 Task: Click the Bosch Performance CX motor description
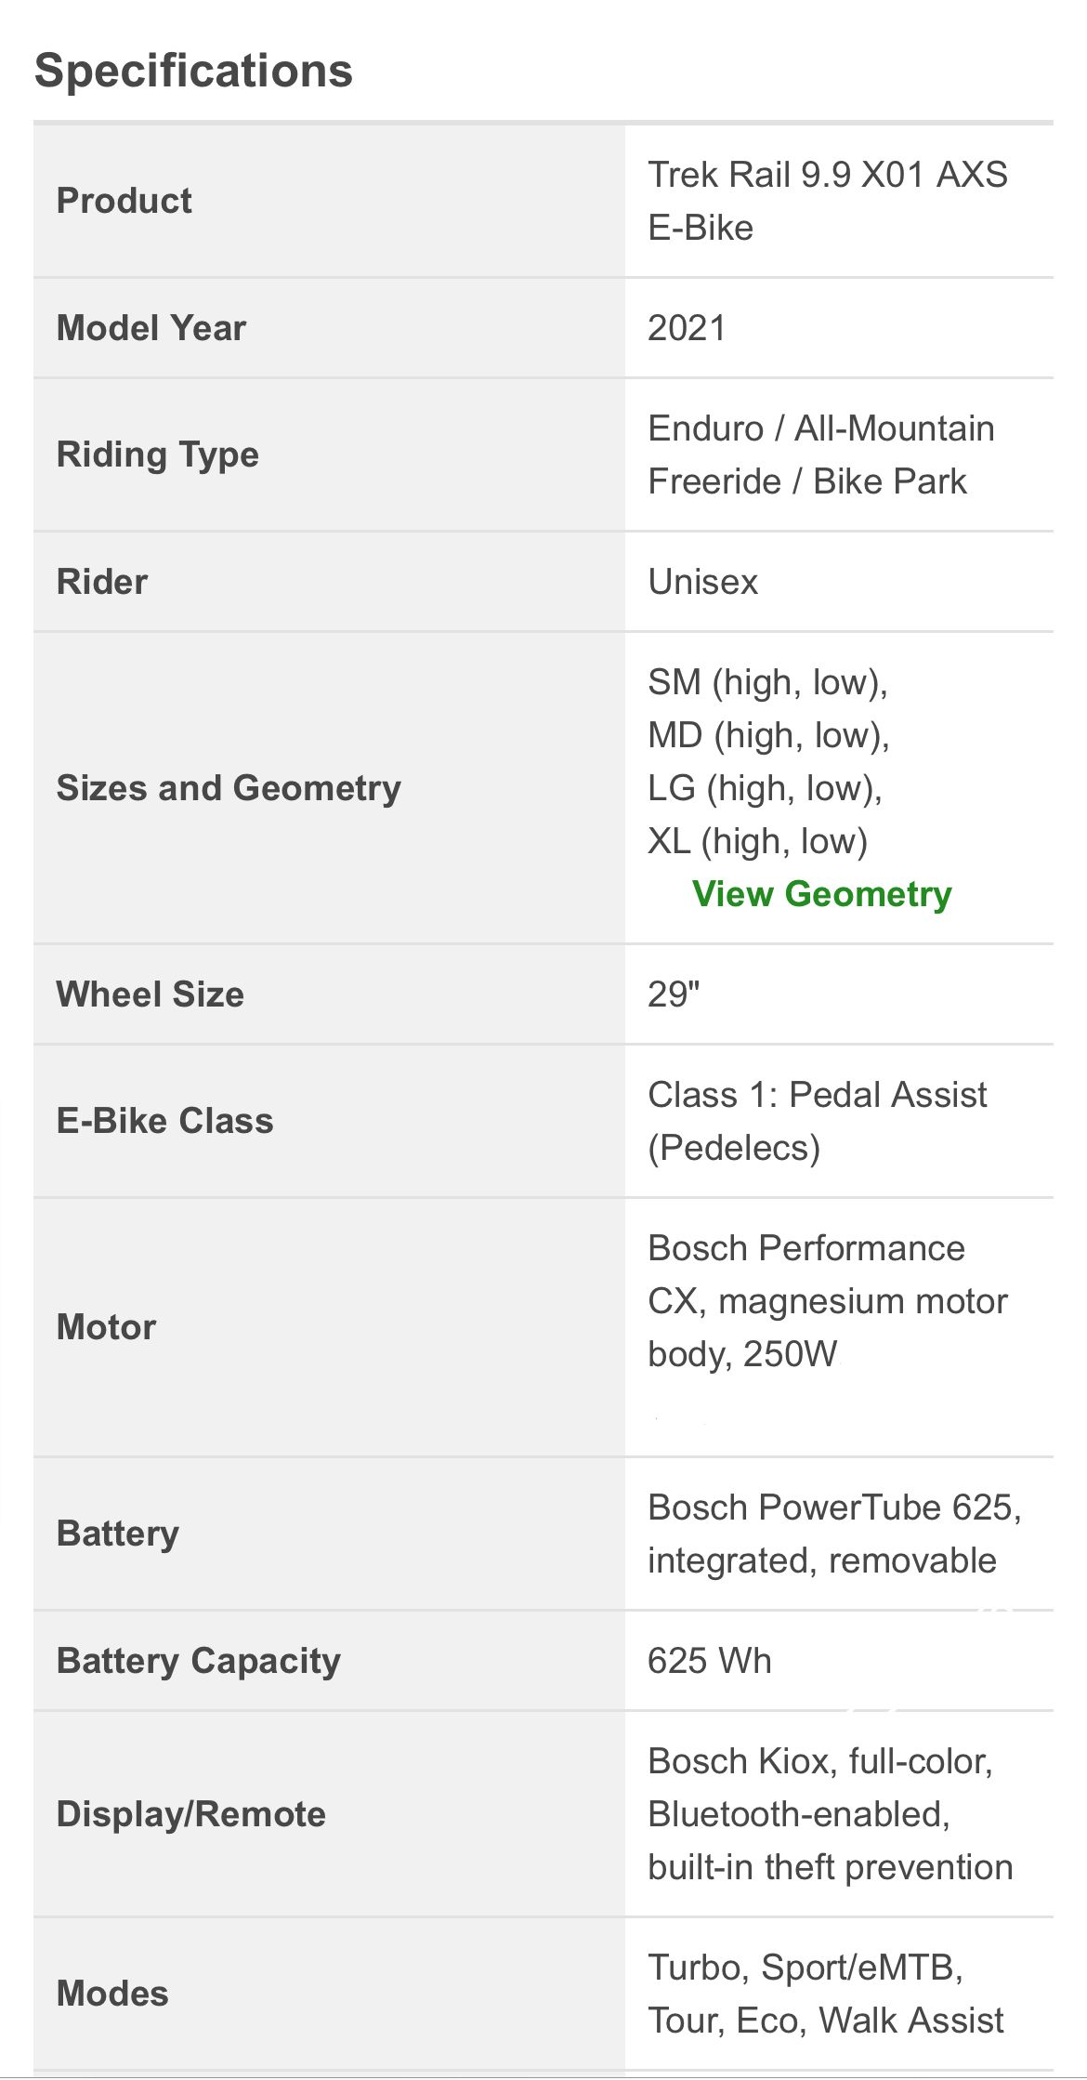click(x=827, y=1301)
